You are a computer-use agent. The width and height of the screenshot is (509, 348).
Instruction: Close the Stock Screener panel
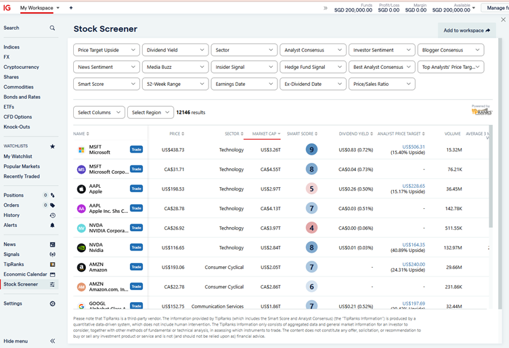pyautogui.click(x=503, y=20)
